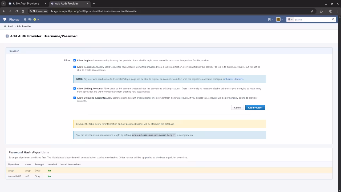The width and height of the screenshot is (341, 192).
Task: Click into the Search input field
Action: point(312,19)
